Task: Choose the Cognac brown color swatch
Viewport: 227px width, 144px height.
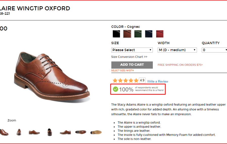Action: [x=127, y=34]
